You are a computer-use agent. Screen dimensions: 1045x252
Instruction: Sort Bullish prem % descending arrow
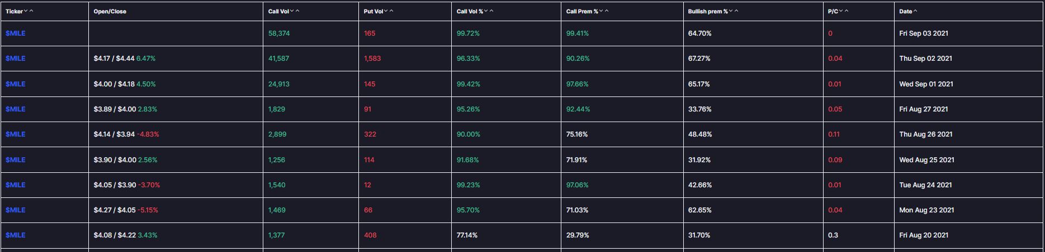coord(731,11)
